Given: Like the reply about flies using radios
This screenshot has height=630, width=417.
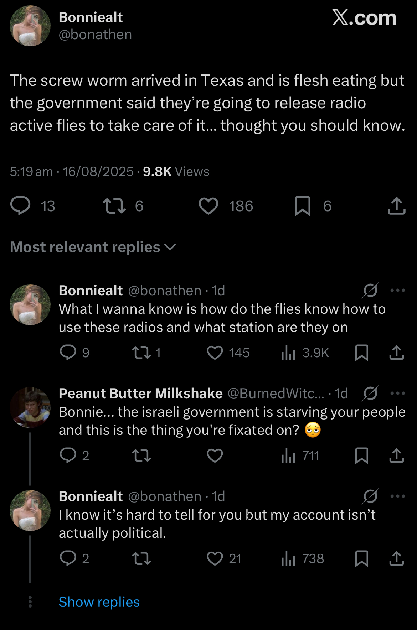Looking at the screenshot, I should [x=215, y=353].
